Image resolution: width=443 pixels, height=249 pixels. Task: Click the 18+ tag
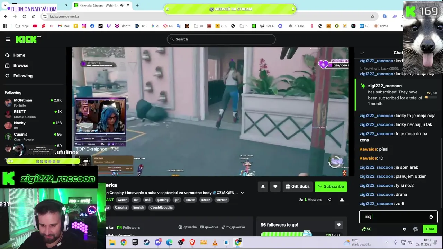pyautogui.click(x=136, y=200)
